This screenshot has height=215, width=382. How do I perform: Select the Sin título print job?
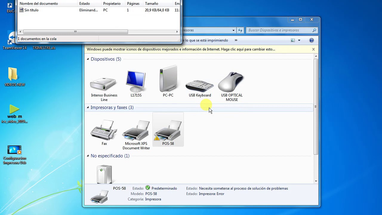coord(31,10)
